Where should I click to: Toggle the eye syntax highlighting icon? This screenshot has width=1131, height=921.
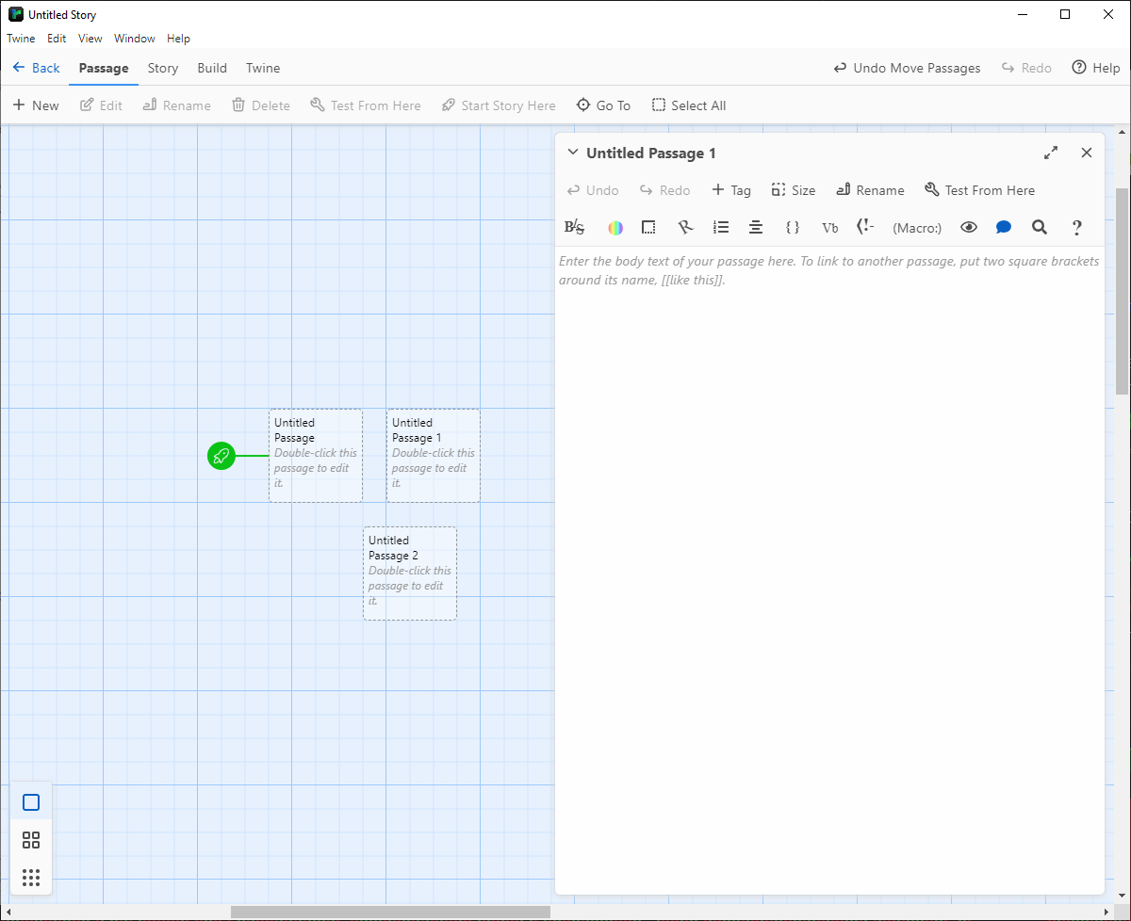coord(968,227)
